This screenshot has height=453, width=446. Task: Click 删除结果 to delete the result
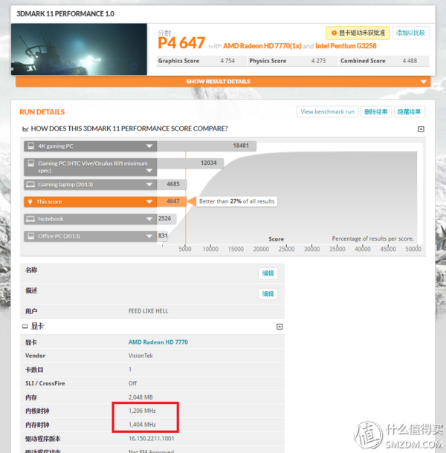point(375,112)
